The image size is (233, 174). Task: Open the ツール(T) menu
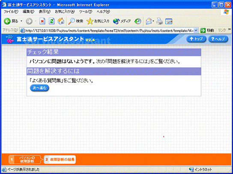[86, 12]
